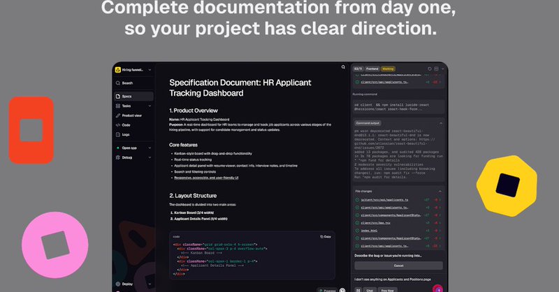Screen dimensions: 559x292
Task: Expand the Tasks chevron
Action: point(150,106)
